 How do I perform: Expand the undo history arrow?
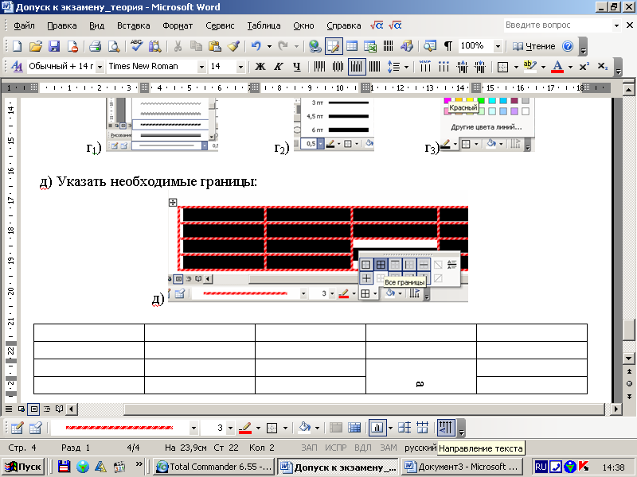269,47
